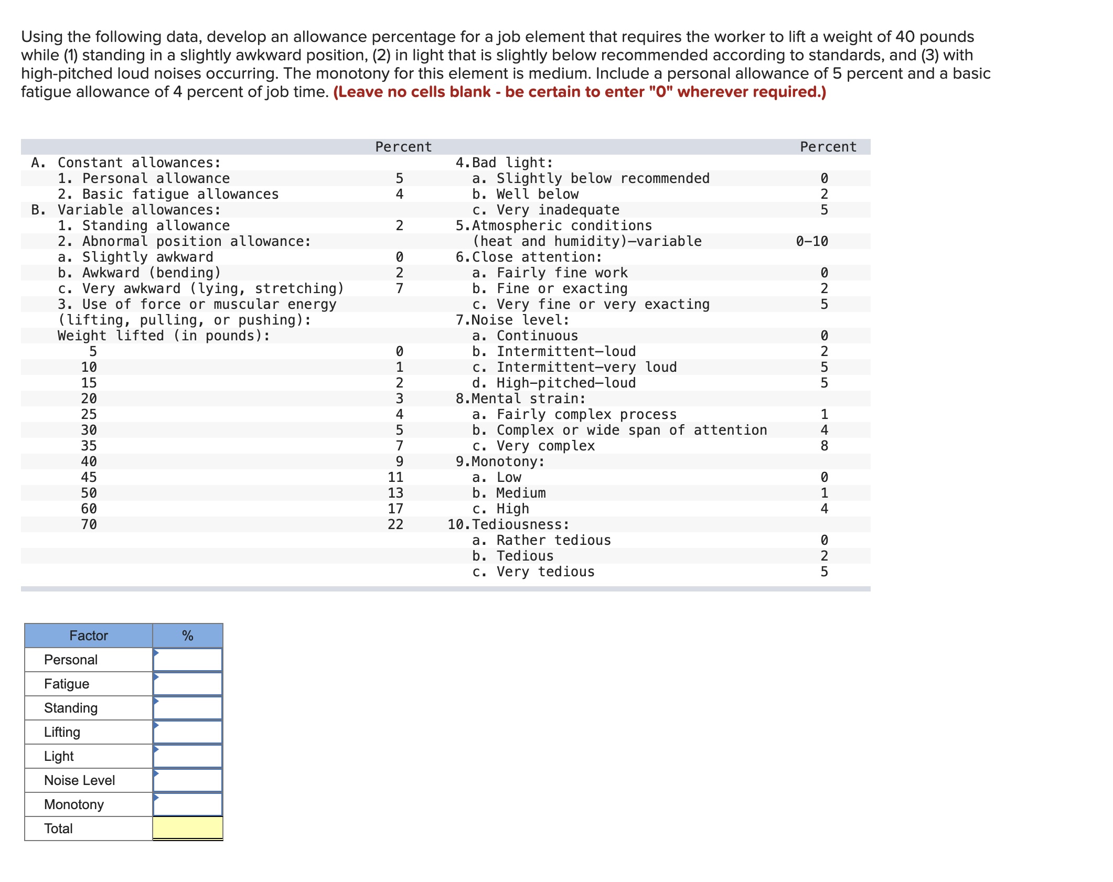The image size is (1113, 882).
Task: Select the red bold instruction text
Action: (579, 92)
